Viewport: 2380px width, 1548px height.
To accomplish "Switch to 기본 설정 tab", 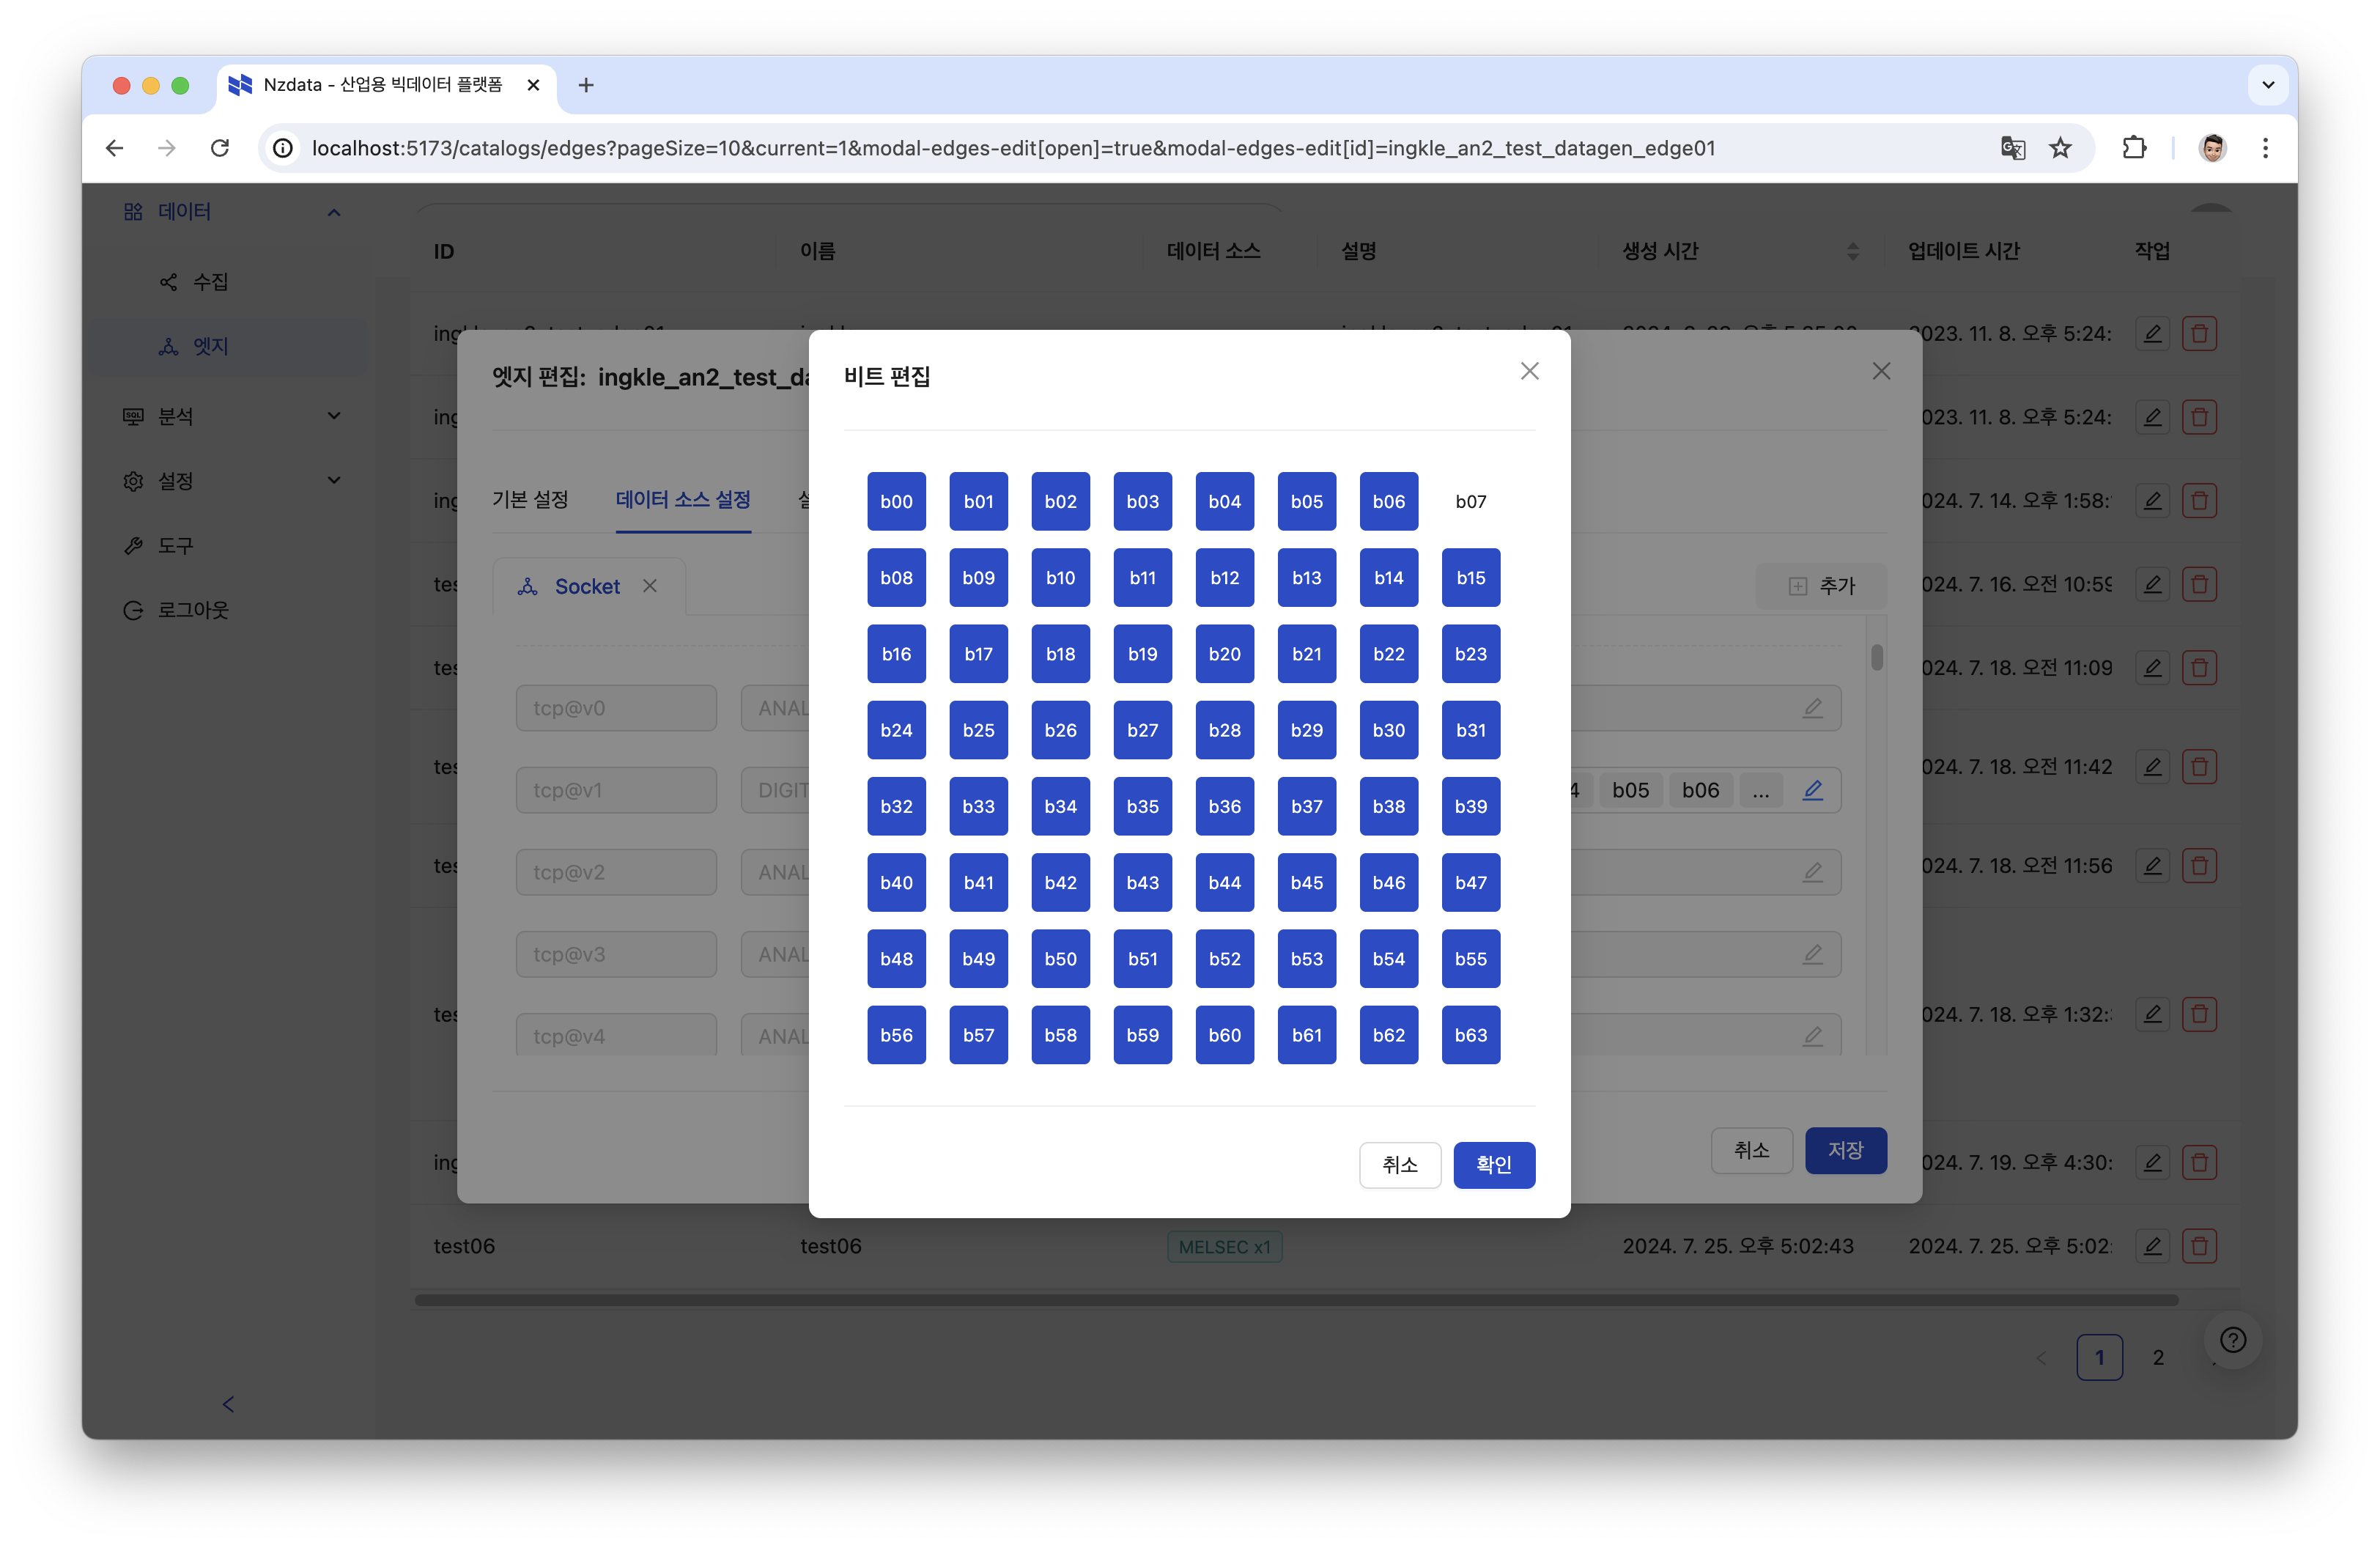I will coord(530,499).
